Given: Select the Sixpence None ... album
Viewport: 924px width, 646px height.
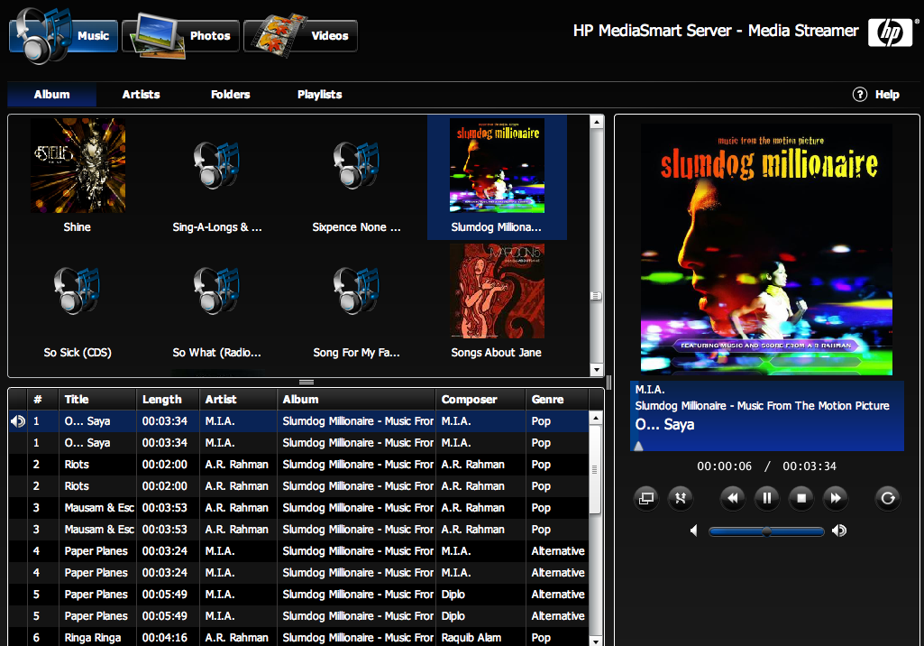Looking at the screenshot, I should [x=356, y=177].
